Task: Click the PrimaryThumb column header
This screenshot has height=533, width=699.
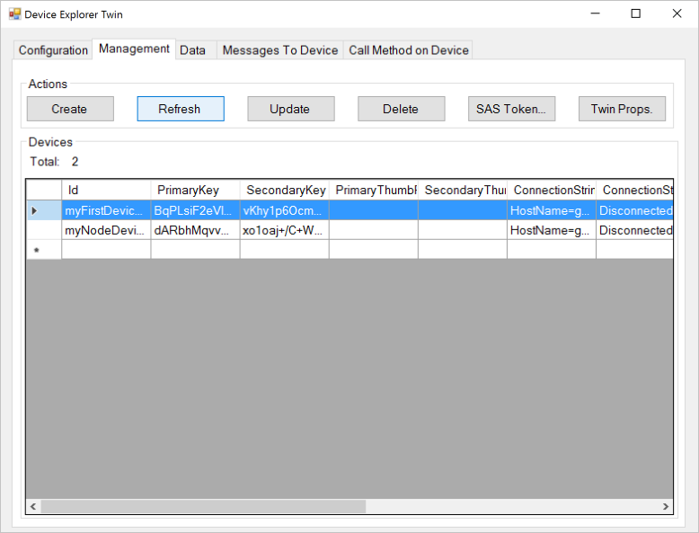Action: pyautogui.click(x=374, y=190)
